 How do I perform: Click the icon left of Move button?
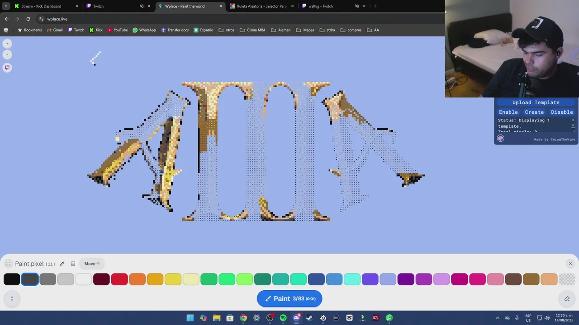(x=73, y=264)
